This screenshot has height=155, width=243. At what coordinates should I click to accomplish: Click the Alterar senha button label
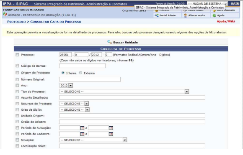(x=196, y=15)
